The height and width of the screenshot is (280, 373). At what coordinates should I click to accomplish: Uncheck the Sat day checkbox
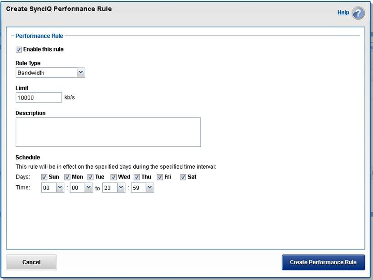pyautogui.click(x=183, y=177)
